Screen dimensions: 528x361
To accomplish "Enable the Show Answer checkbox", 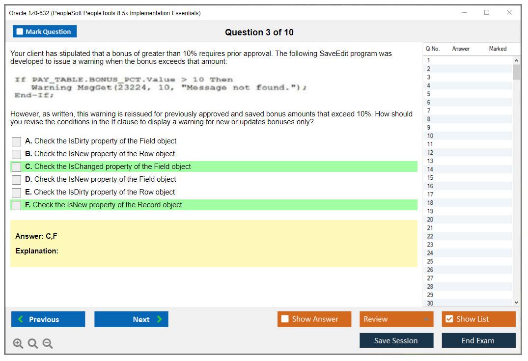I will point(284,319).
